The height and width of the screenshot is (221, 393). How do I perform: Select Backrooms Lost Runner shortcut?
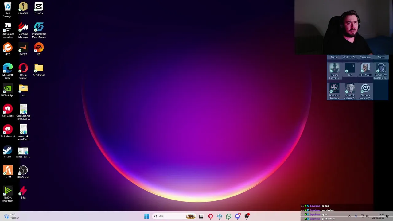tap(381, 71)
